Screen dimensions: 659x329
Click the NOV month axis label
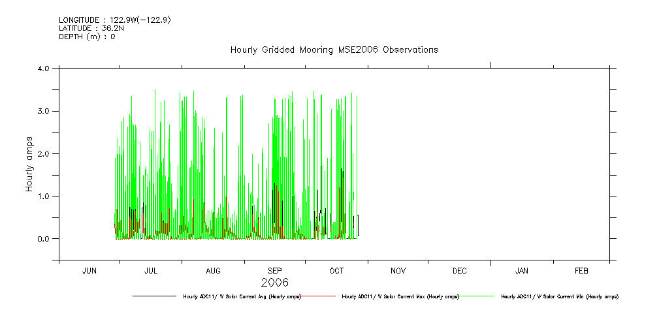click(x=398, y=270)
